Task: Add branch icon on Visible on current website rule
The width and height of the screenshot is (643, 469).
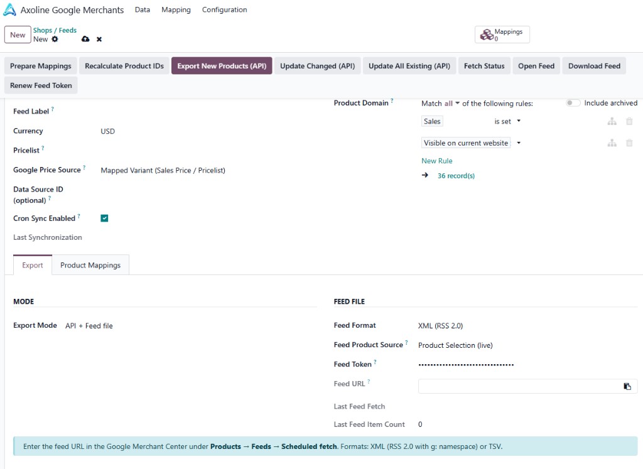Action: pos(612,143)
